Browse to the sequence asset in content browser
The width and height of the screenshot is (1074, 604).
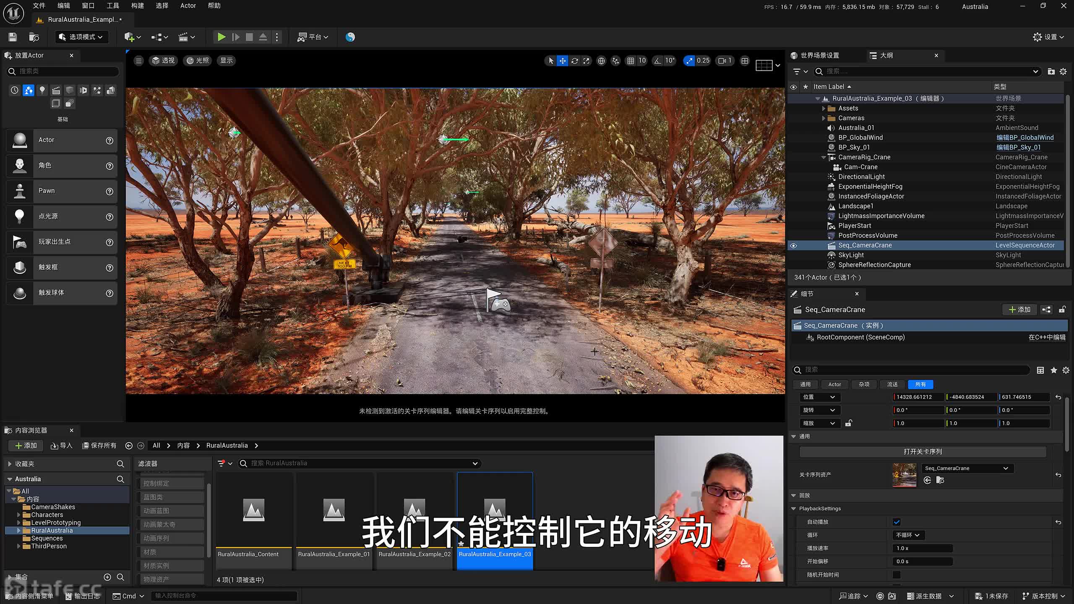pos(940,480)
